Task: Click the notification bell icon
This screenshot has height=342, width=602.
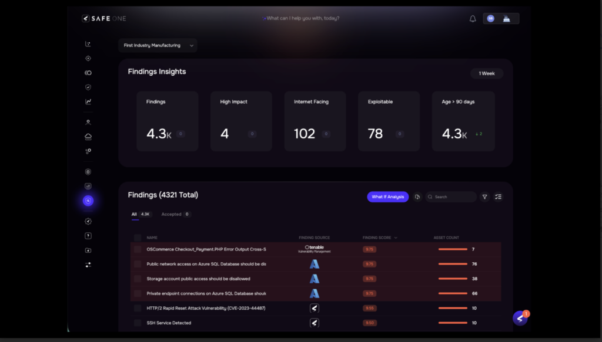Action: pyautogui.click(x=473, y=19)
